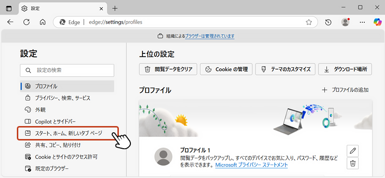The height and width of the screenshot is (178, 385).
Task: Click 閲覧データをクリア button
Action: (168, 69)
